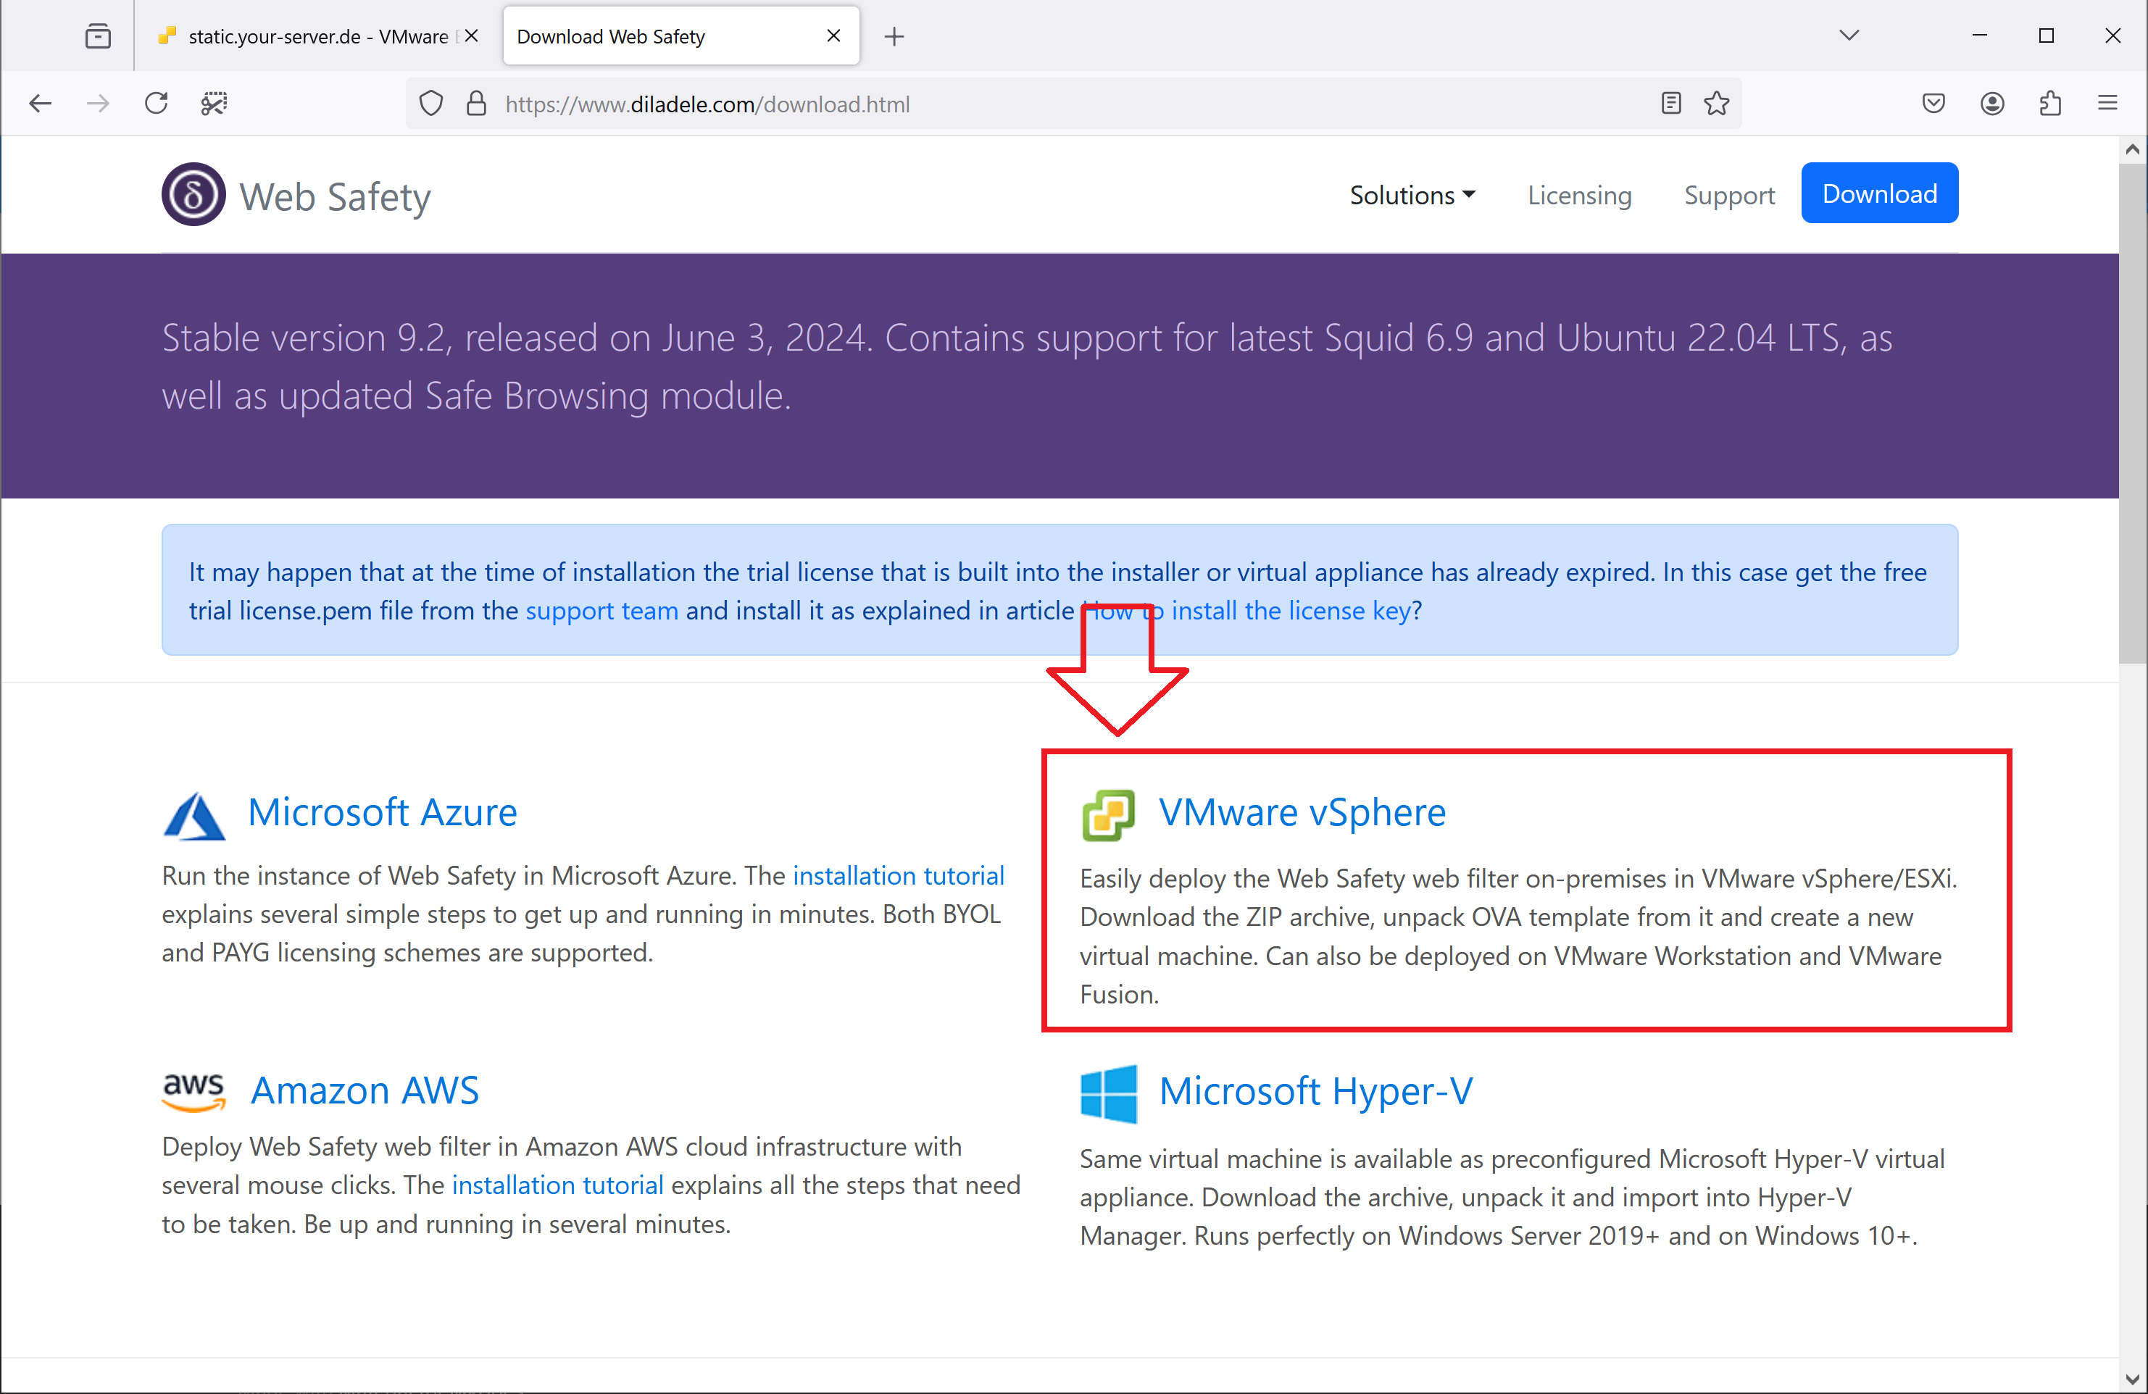The height and width of the screenshot is (1394, 2148).
Task: Click the Solutions dropdown menu
Action: click(x=1407, y=194)
